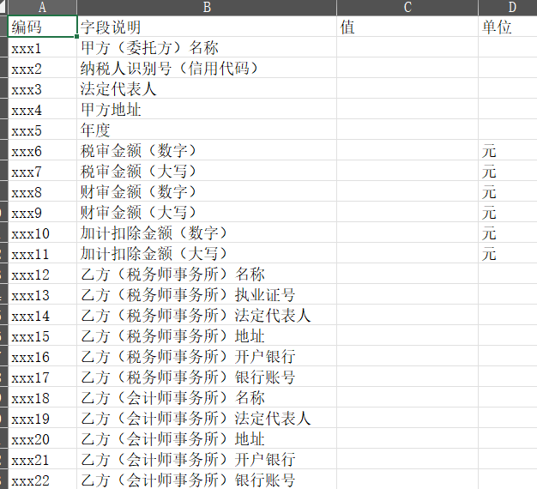Click the 元 unit cell in row xxx8
This screenshot has width=537, height=489.
click(508, 190)
